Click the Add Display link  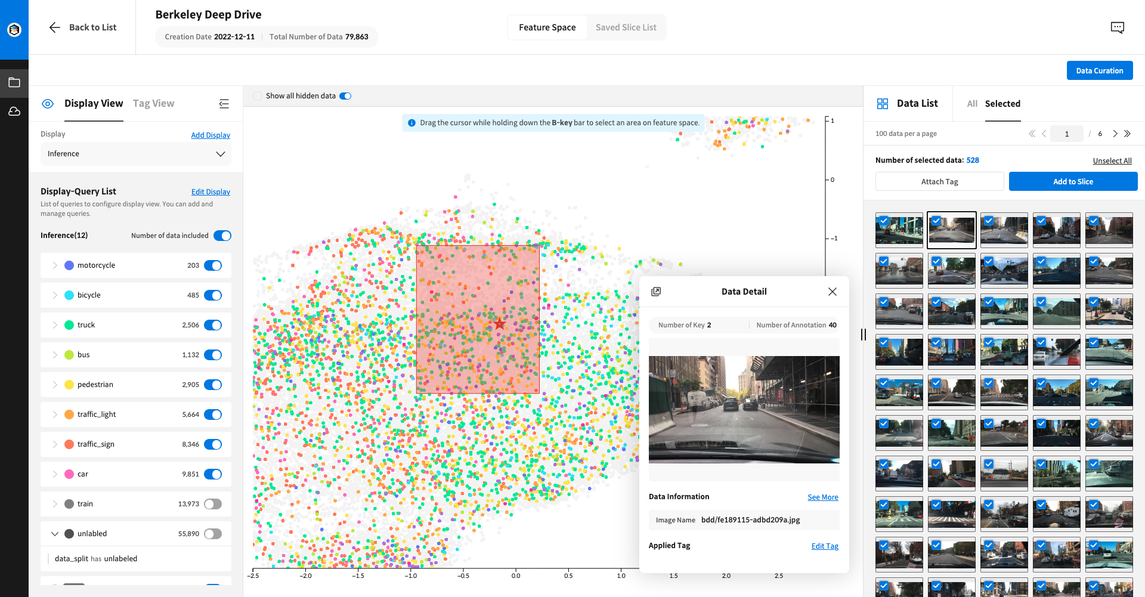click(x=211, y=135)
